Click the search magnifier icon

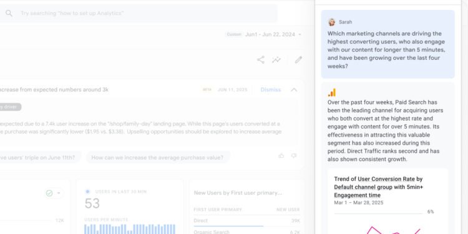pyautogui.click(x=9, y=13)
